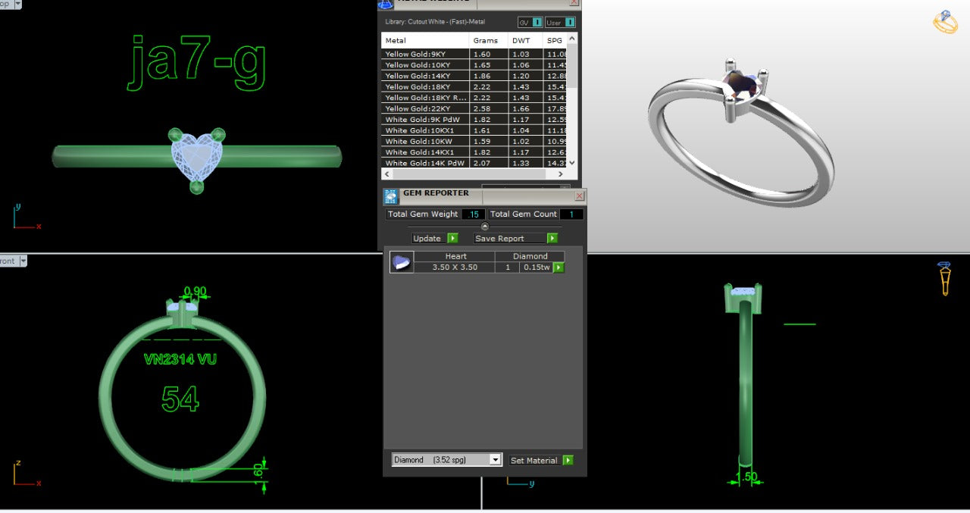The width and height of the screenshot is (970, 513).
Task: Click the gold ring icon in perspective viewport
Action: point(944,22)
